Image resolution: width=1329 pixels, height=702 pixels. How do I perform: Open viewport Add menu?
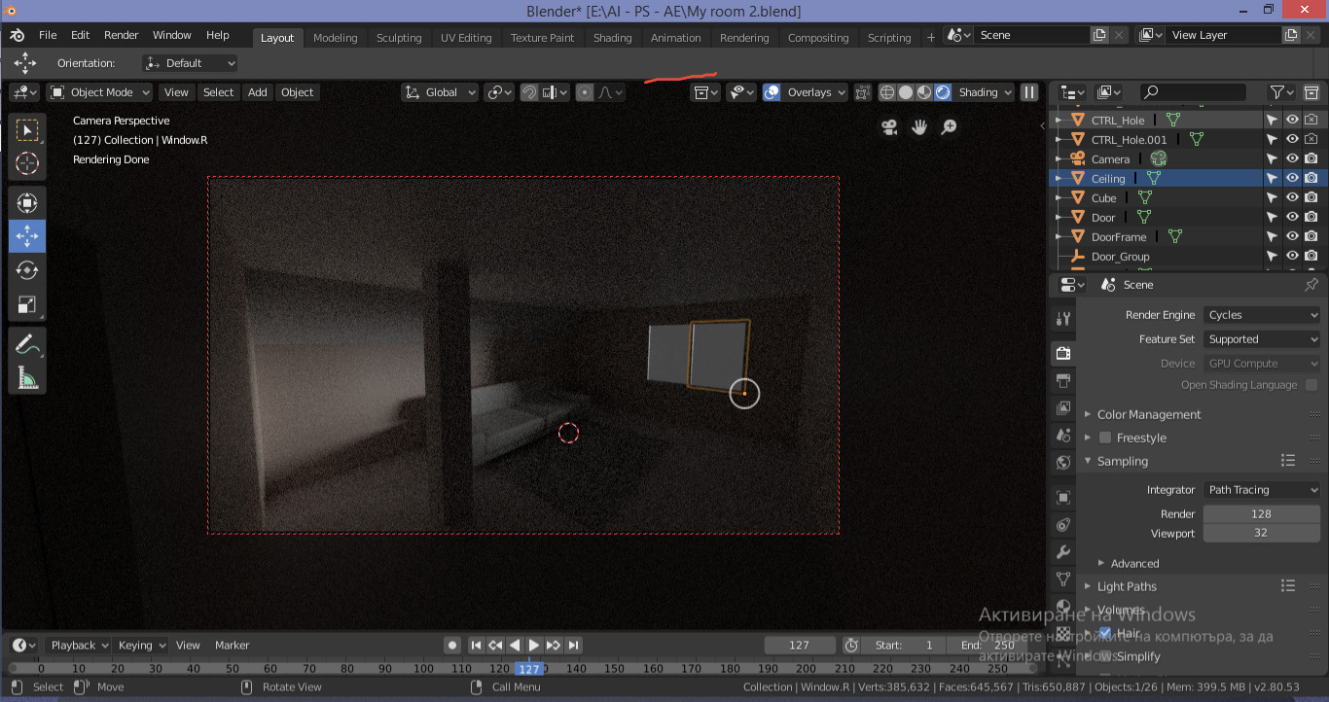coord(257,92)
